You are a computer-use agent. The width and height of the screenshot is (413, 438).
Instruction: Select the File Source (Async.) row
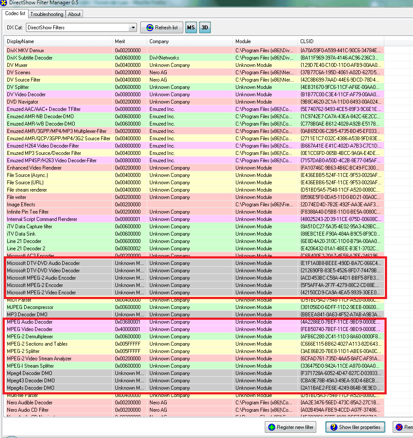(x=195, y=175)
